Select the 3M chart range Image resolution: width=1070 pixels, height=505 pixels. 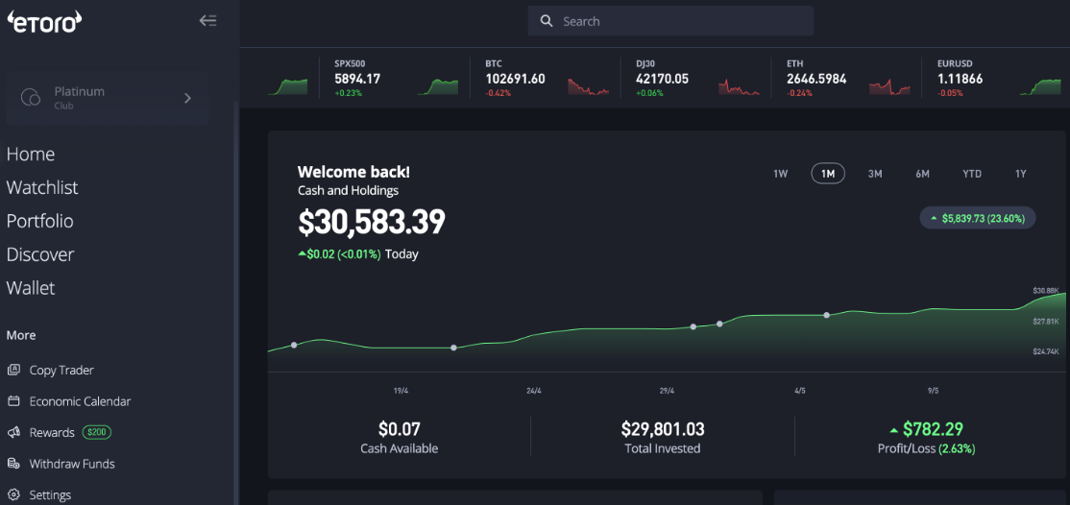pyautogui.click(x=875, y=174)
